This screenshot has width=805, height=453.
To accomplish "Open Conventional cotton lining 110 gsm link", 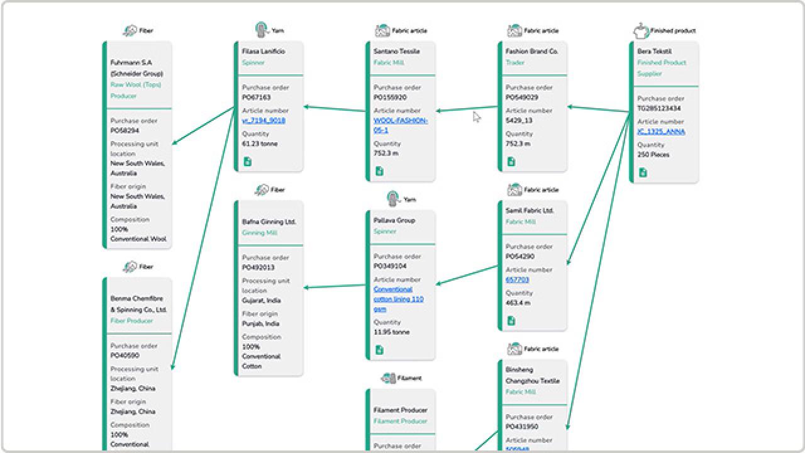I will (399, 299).
